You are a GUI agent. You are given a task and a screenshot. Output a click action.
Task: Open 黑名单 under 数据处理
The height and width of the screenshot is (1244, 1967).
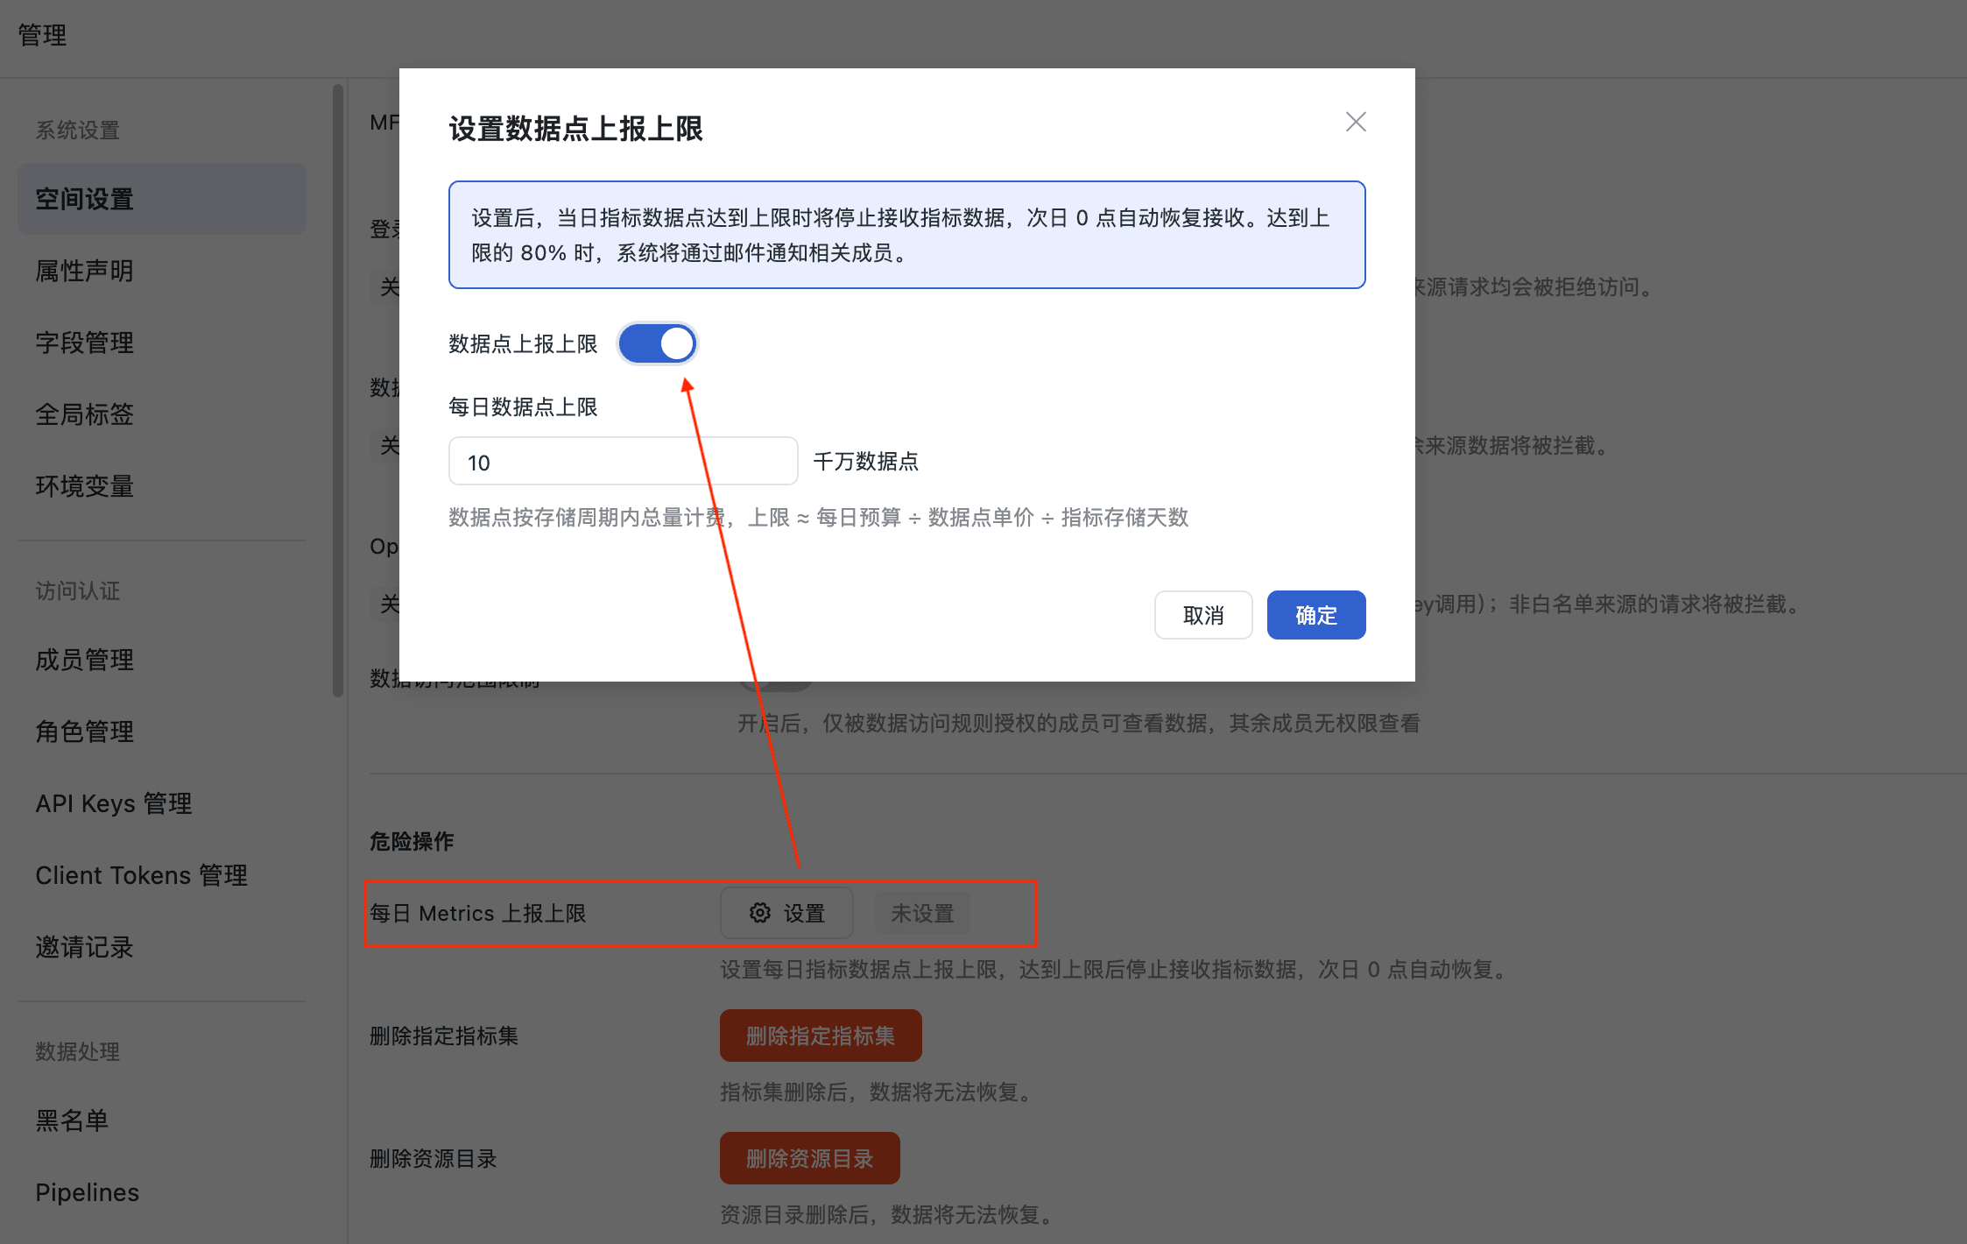pyautogui.click(x=72, y=1120)
